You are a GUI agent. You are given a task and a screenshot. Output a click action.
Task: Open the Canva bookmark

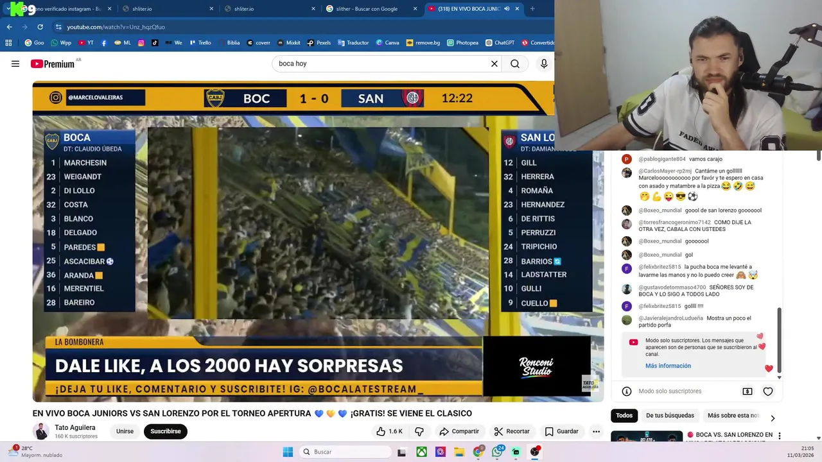click(387, 43)
